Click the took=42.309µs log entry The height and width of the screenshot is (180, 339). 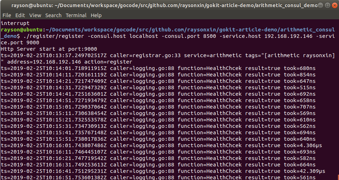tap(304, 171)
